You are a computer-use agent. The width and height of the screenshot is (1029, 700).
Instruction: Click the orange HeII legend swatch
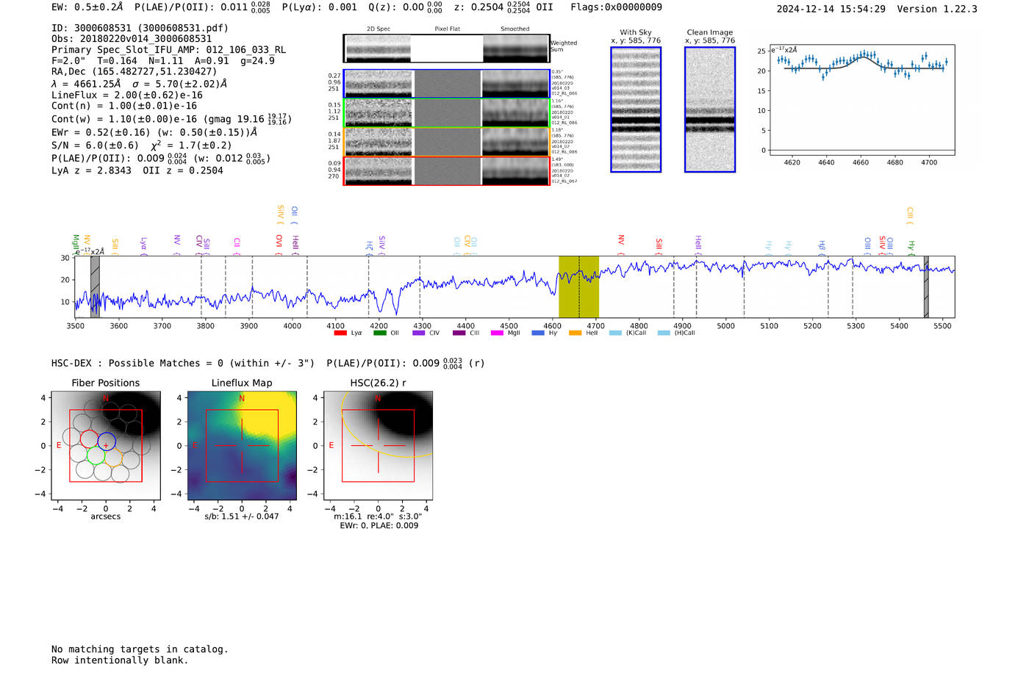[576, 333]
